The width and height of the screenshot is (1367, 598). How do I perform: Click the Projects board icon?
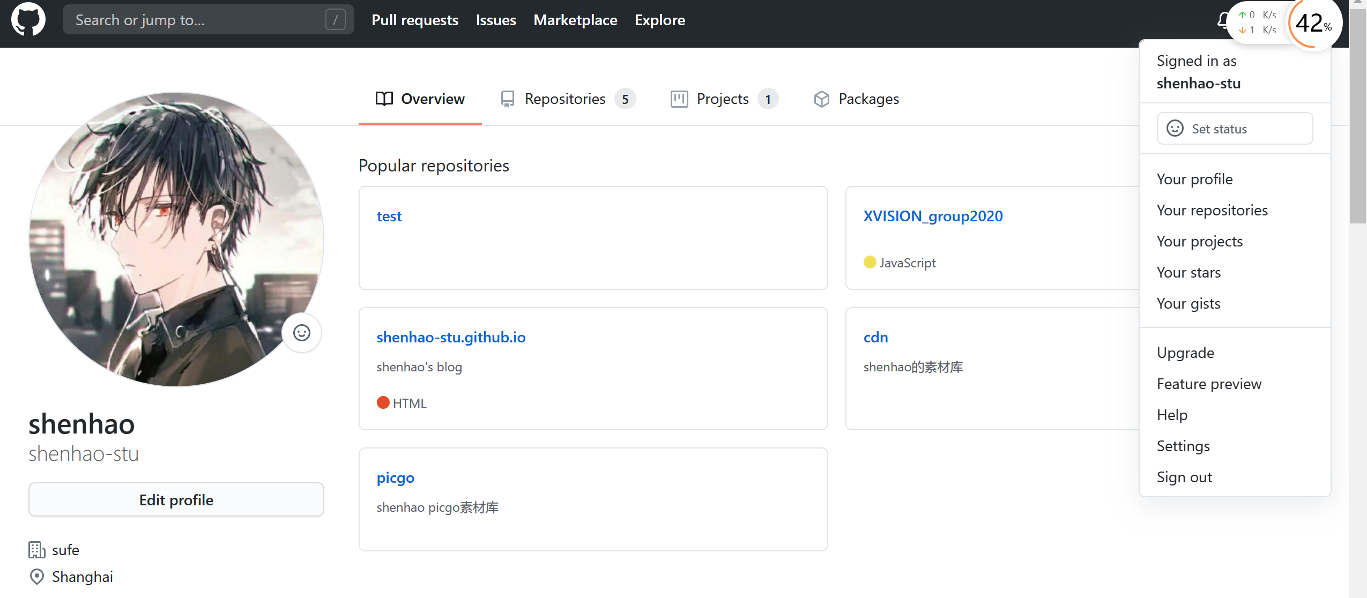(679, 99)
